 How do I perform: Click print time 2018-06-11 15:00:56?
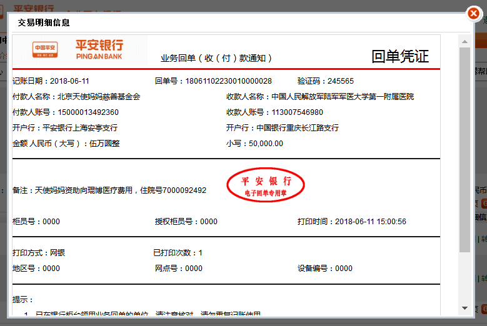click(x=371, y=222)
